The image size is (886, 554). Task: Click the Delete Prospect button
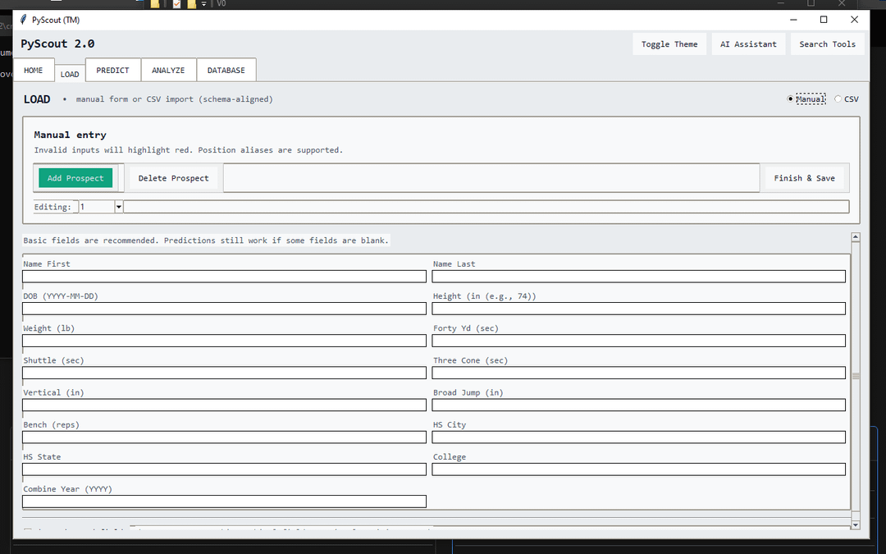tap(173, 178)
